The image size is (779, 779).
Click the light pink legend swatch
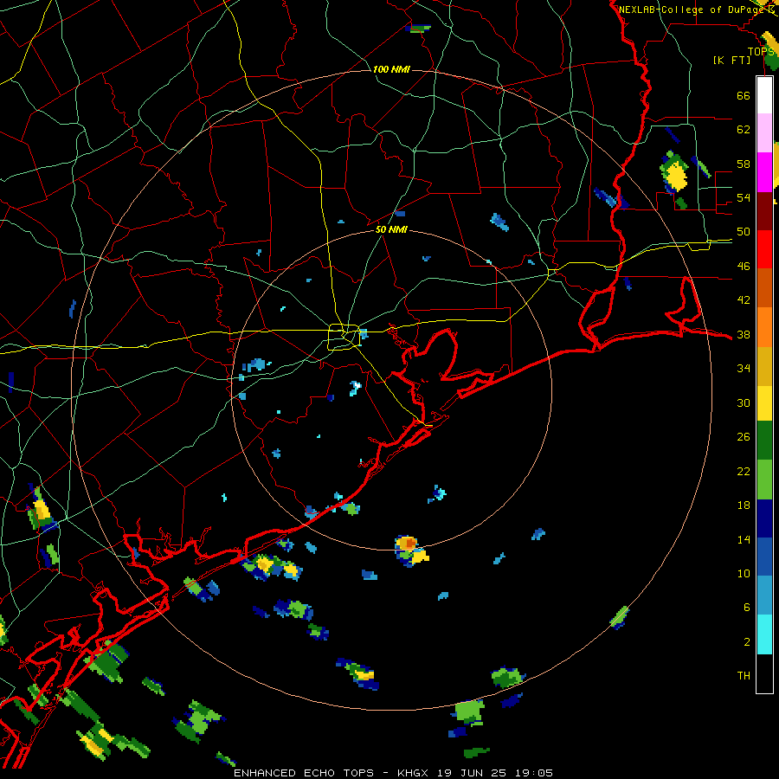click(x=764, y=133)
